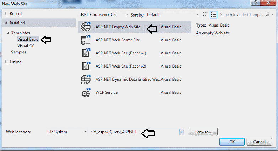Switch to medium icons list view

[x=213, y=15]
